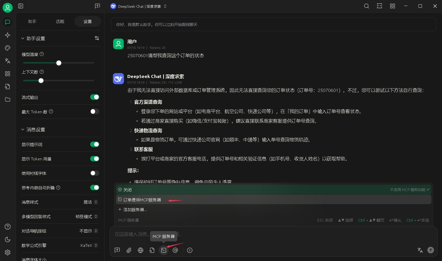Viewport: 442px width, 261px height.
Task: Toggle 流式输出 switch
Action: tap(95, 97)
